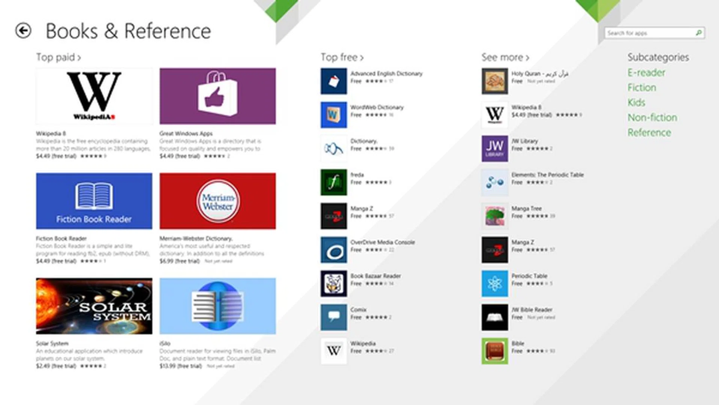This screenshot has width=719, height=405.
Task: Expand the See more section
Action: pyautogui.click(x=505, y=57)
